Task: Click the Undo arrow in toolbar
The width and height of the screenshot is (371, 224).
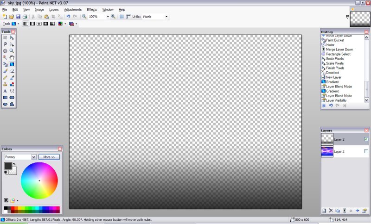Action: [x=68, y=16]
